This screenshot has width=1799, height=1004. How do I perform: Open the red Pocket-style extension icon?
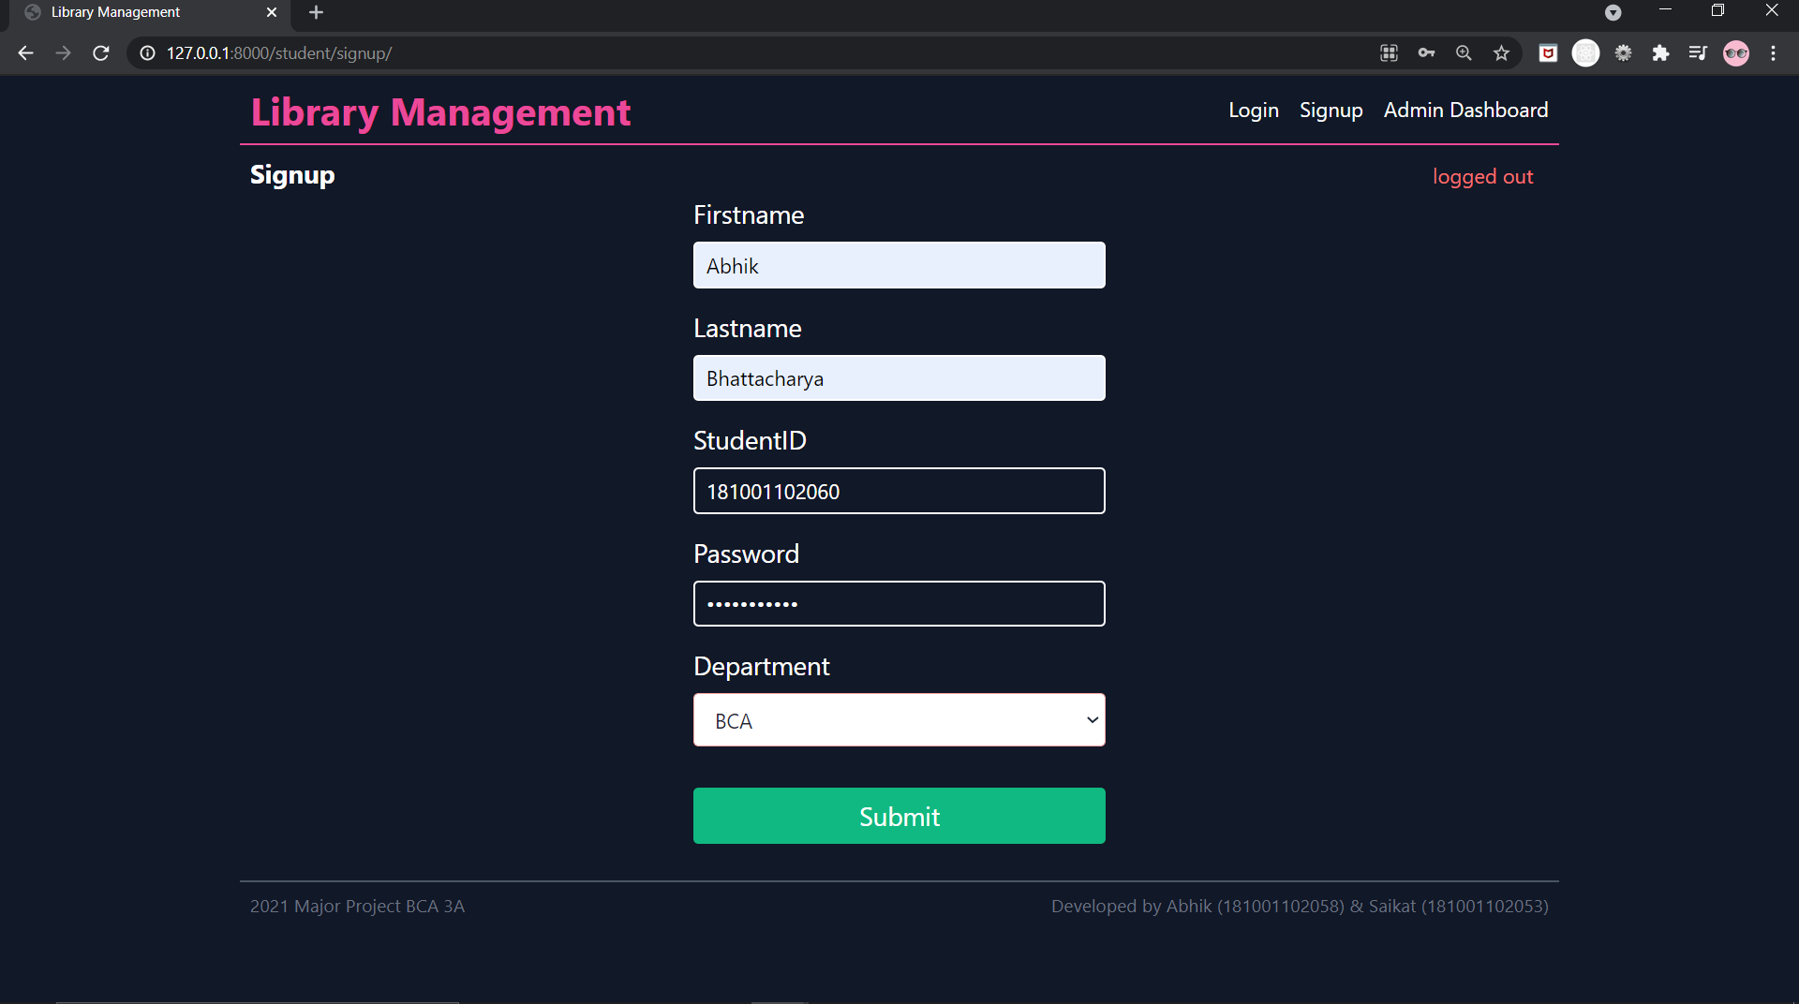1548,53
